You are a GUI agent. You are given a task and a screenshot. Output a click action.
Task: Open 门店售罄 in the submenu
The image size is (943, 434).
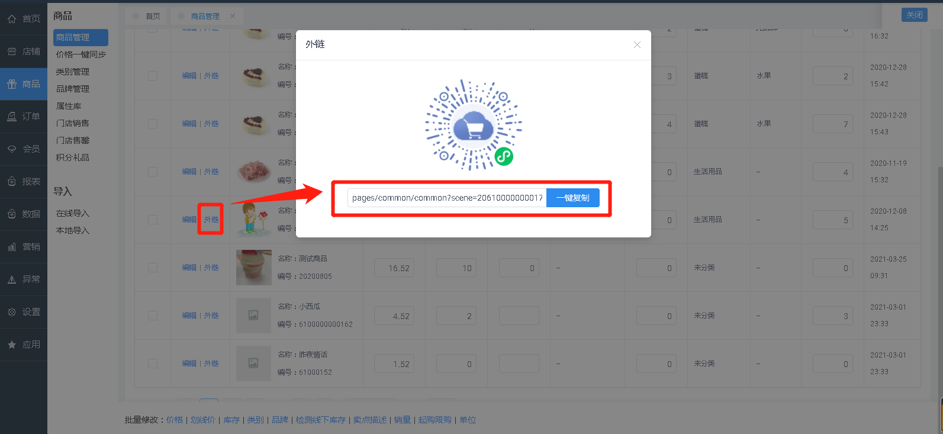click(73, 140)
